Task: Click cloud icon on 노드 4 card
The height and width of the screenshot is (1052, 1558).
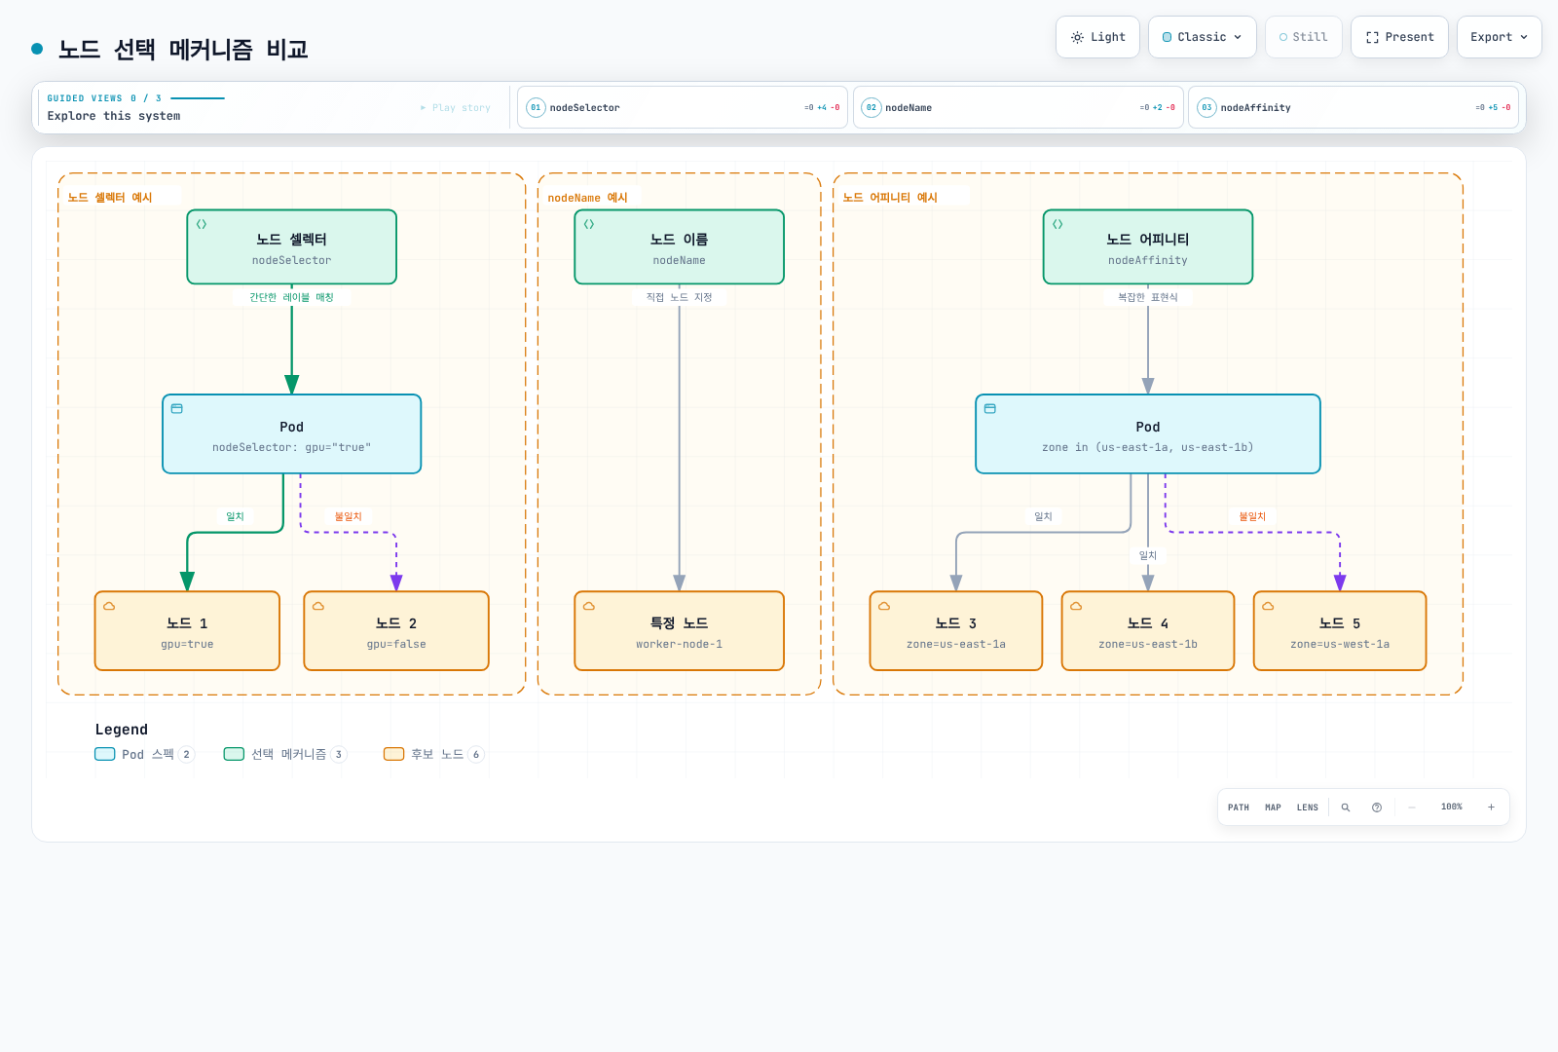Action: click(x=1076, y=606)
